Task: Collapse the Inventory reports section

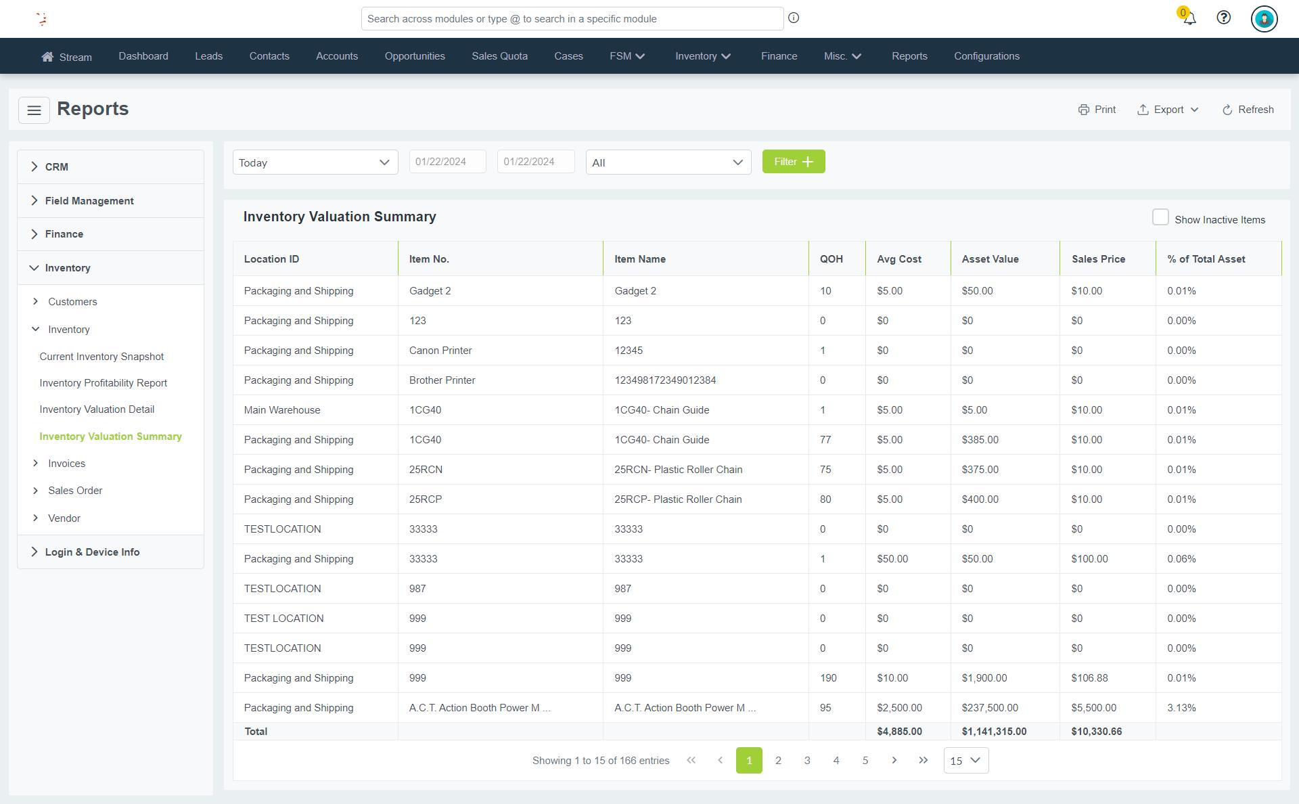Action: (68, 268)
